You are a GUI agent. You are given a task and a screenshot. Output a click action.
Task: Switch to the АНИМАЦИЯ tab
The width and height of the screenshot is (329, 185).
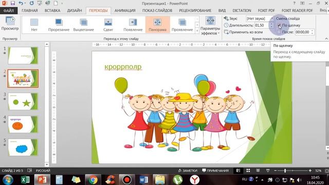pyautogui.click(x=125, y=10)
